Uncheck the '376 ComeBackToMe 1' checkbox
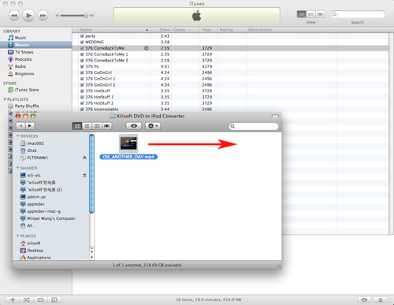This screenshot has height=305, width=394. [82, 54]
